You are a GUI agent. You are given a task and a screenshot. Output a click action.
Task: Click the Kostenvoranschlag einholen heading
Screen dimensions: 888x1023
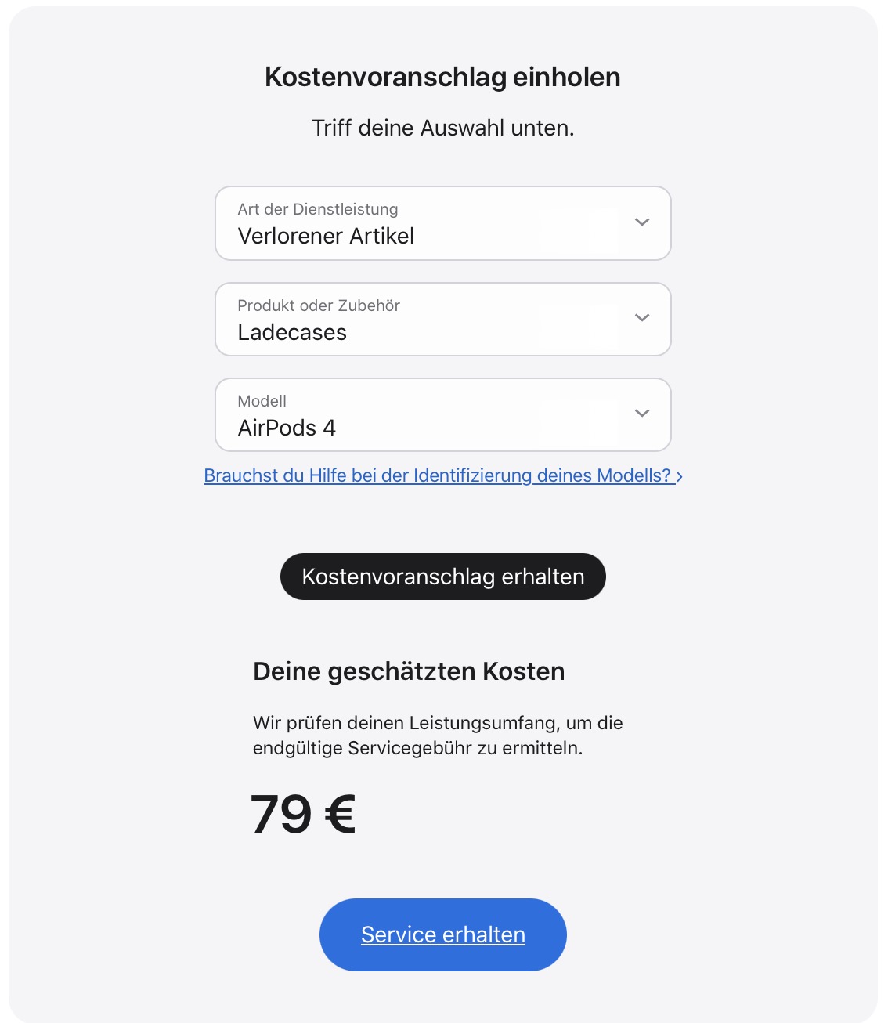coord(442,77)
